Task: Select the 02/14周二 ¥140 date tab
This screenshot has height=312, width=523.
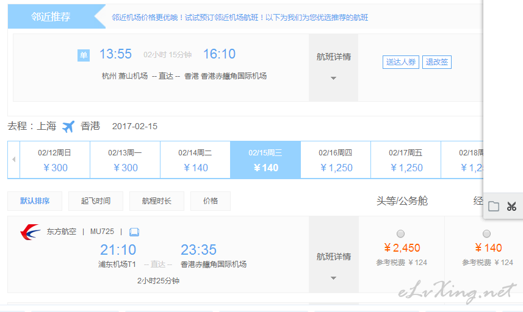Action: (195, 160)
